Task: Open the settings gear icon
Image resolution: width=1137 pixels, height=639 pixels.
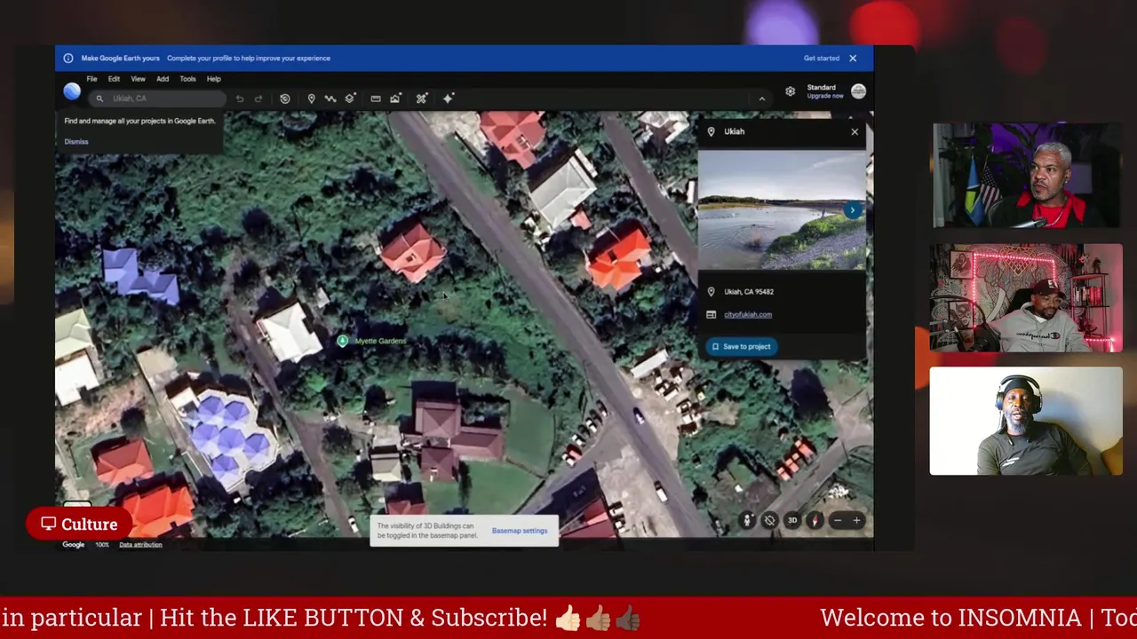Action: pyautogui.click(x=790, y=91)
